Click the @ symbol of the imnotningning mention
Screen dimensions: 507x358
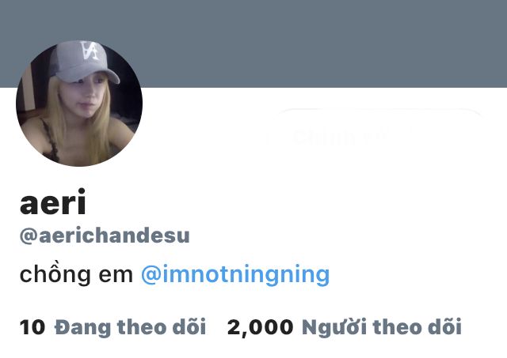point(151,275)
